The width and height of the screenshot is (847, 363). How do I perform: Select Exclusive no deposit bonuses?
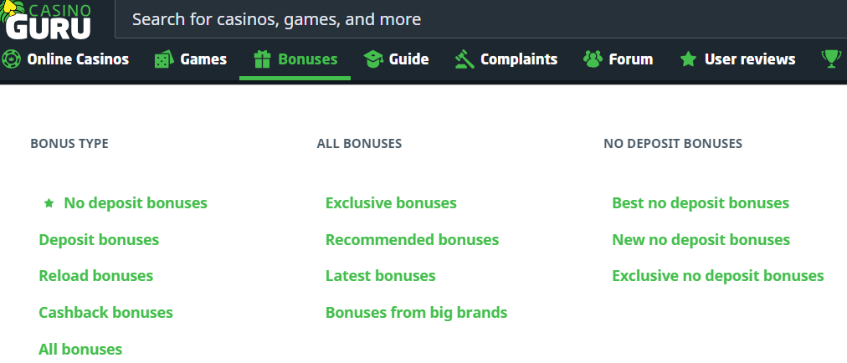click(x=717, y=276)
